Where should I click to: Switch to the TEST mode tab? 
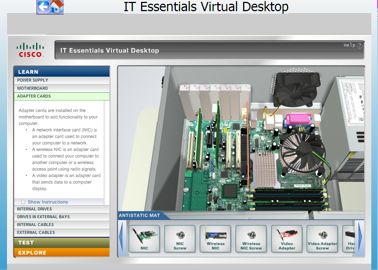[62, 242]
